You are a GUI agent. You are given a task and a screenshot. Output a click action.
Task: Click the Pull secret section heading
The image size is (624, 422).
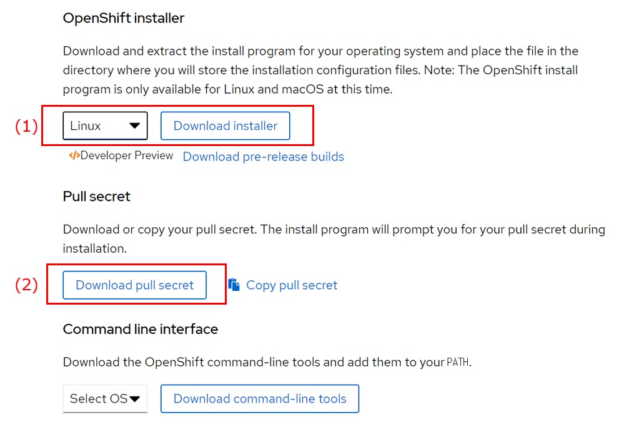click(97, 196)
